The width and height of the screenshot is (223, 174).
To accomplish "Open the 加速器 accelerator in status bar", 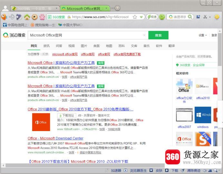I will (x=114, y=170).
